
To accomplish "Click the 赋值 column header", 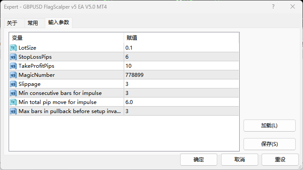I will [x=181, y=38].
